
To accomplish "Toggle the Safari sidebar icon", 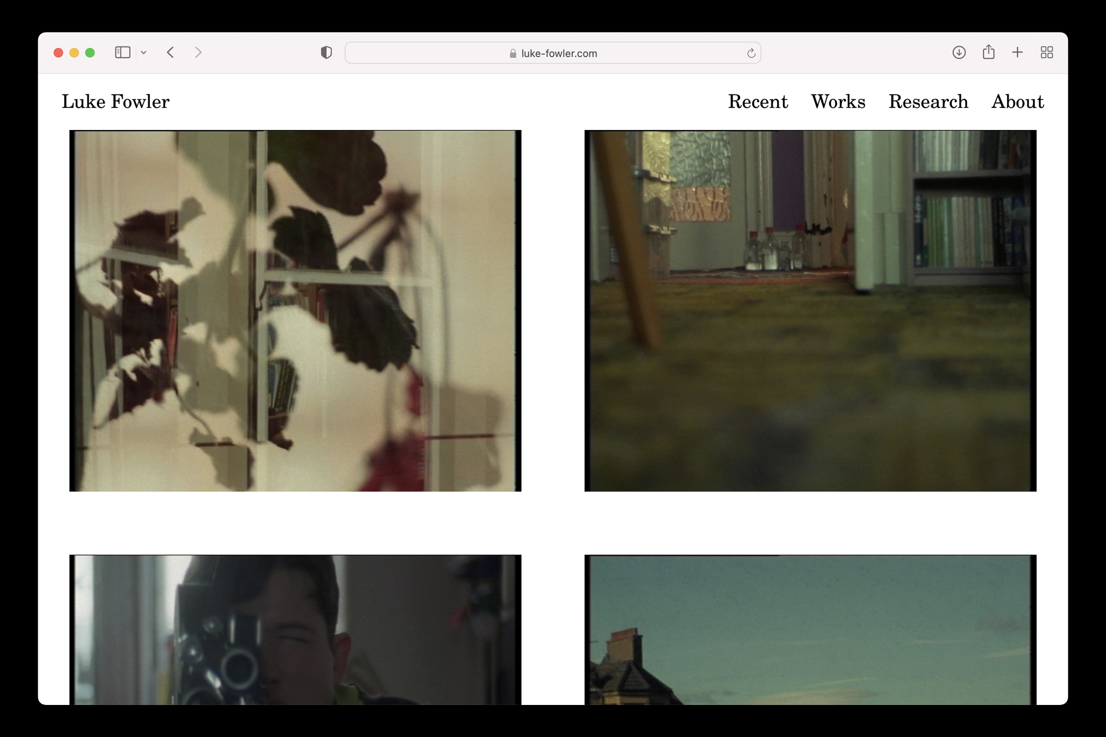I will [122, 53].
